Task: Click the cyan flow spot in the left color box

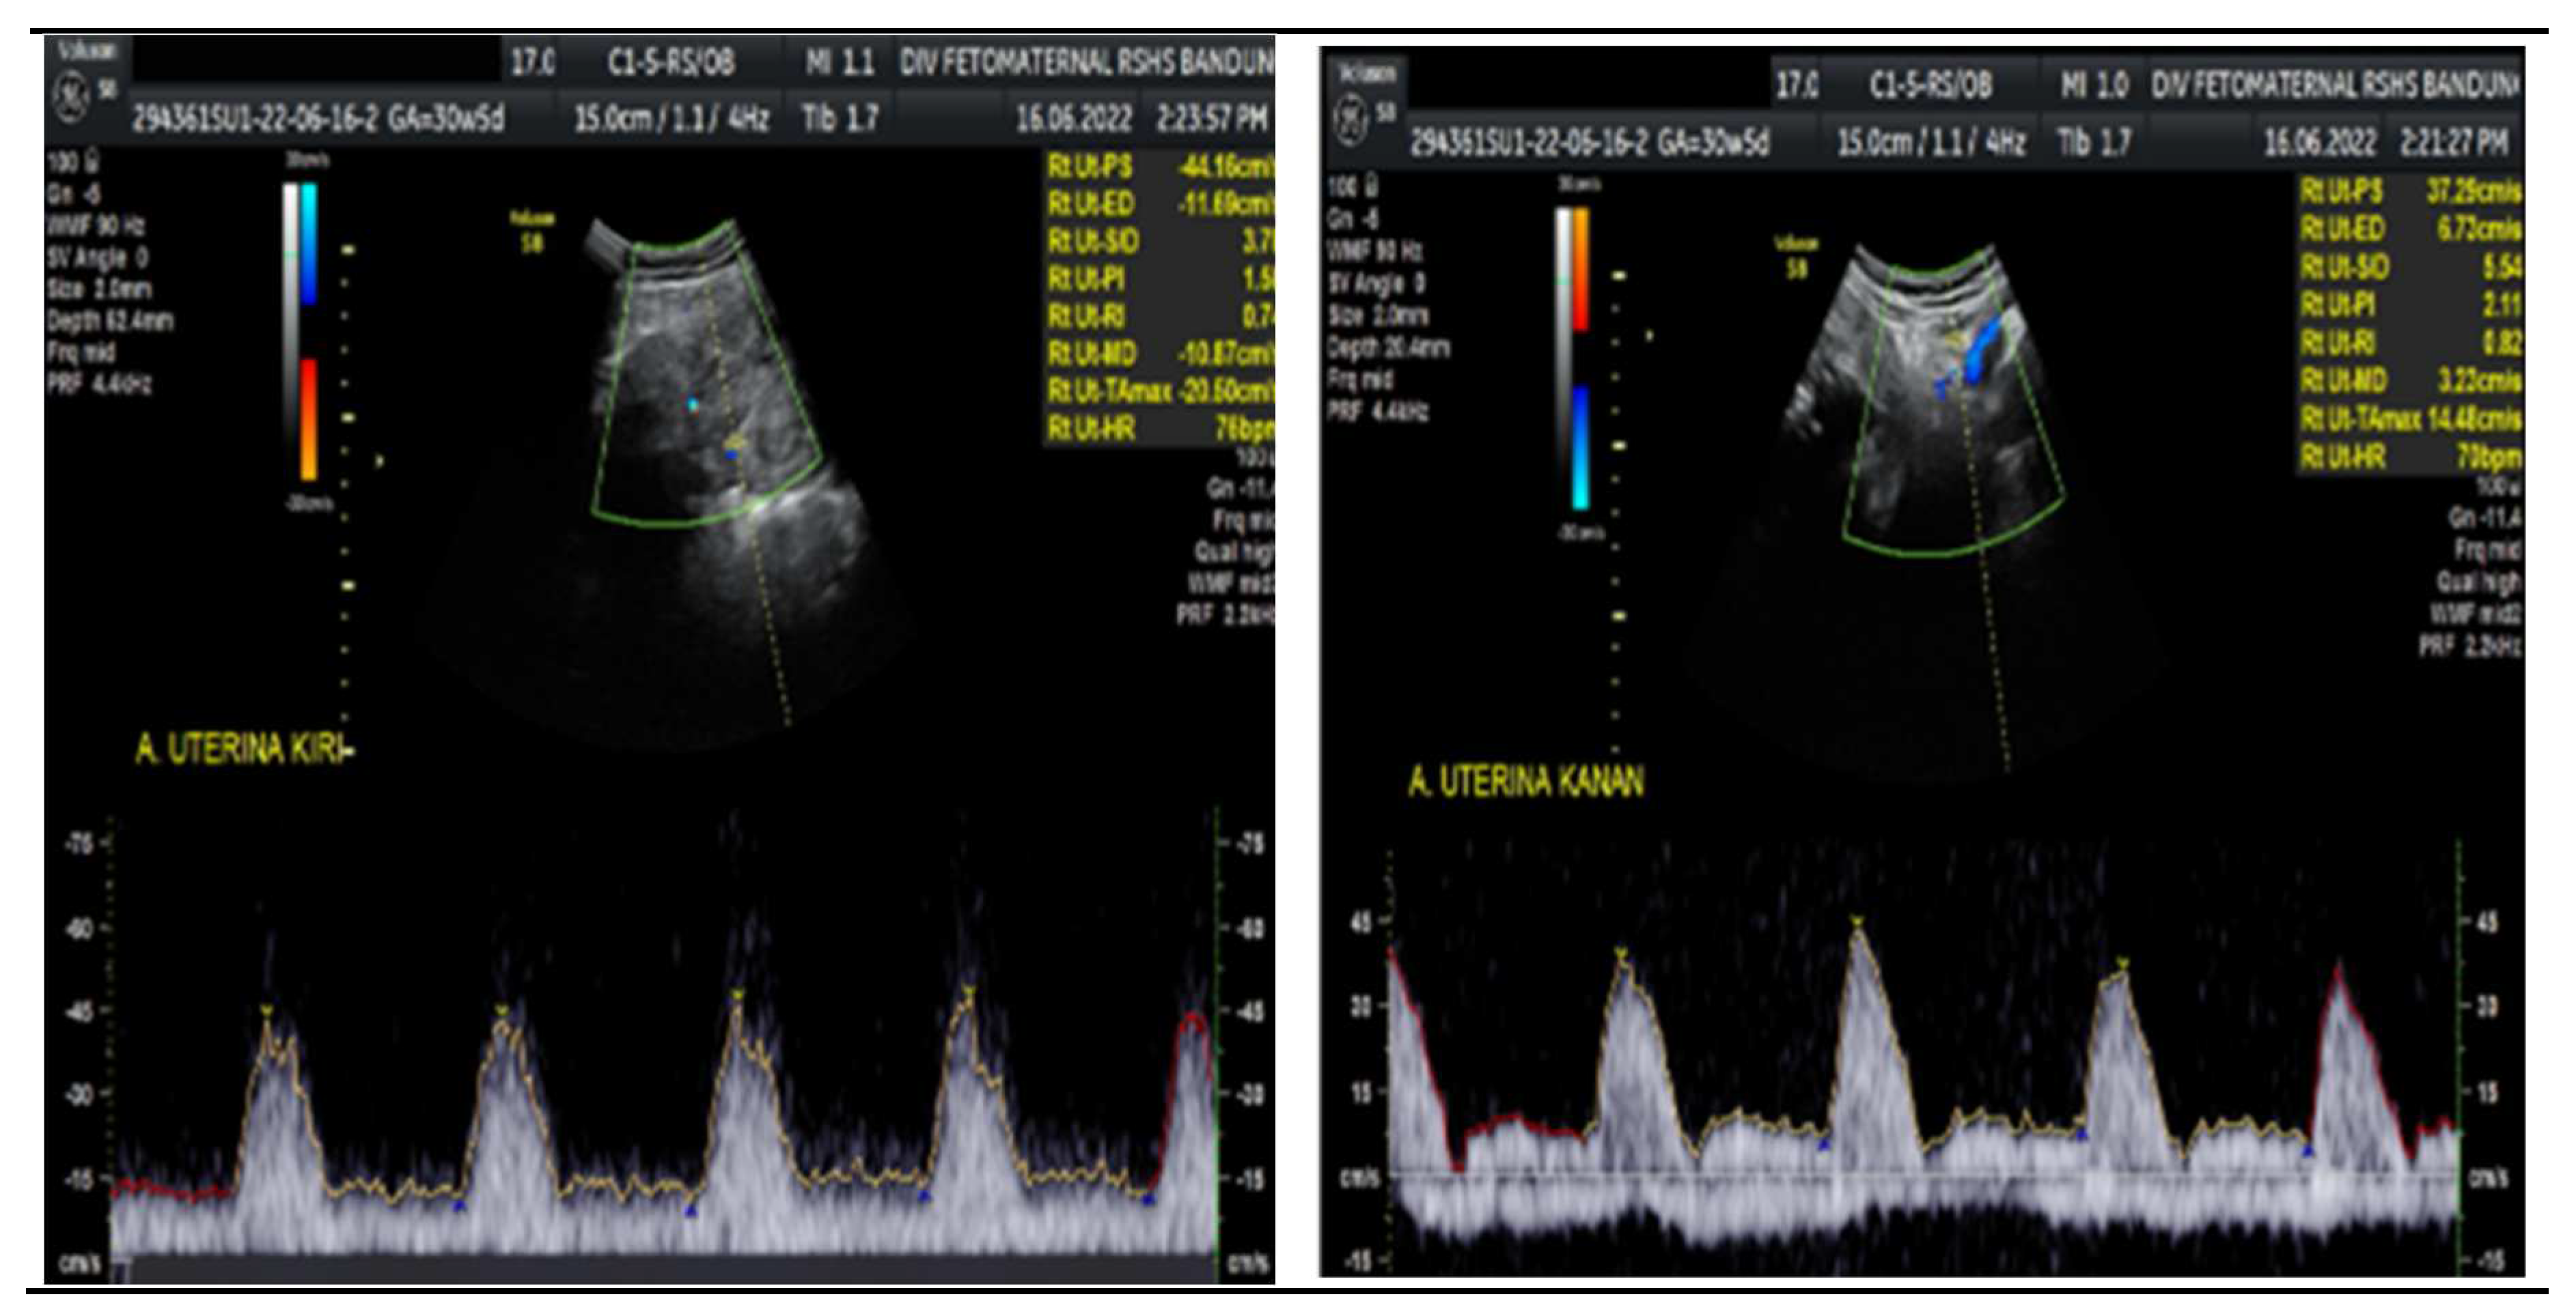Action: pos(692,405)
